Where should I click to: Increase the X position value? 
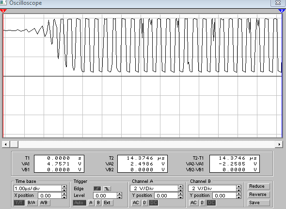point(64,194)
